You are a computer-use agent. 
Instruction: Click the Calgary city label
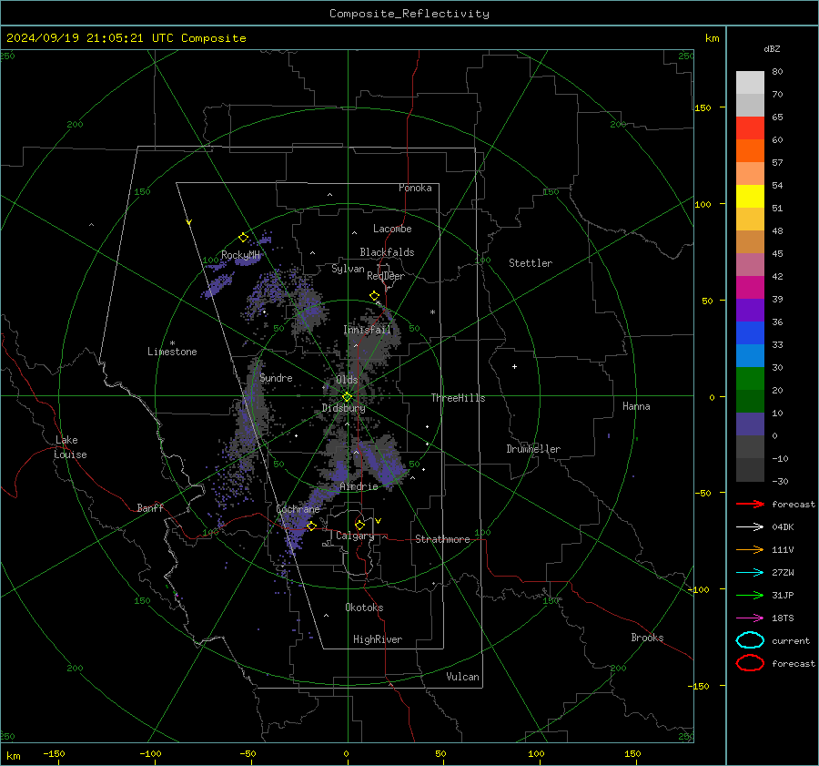pos(355,536)
